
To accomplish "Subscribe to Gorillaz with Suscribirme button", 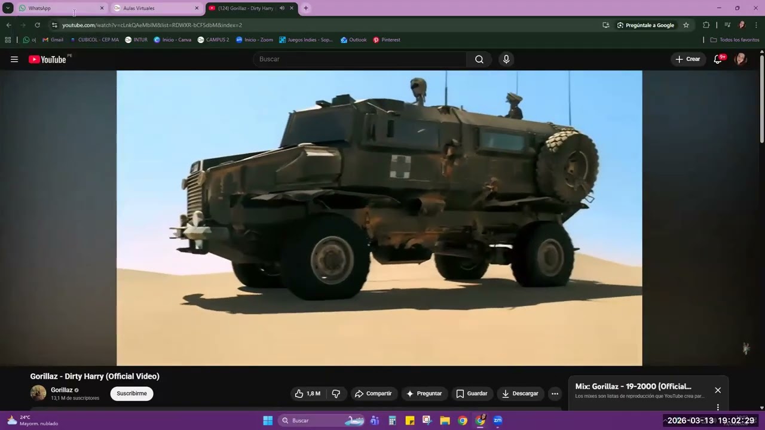I will click(131, 394).
